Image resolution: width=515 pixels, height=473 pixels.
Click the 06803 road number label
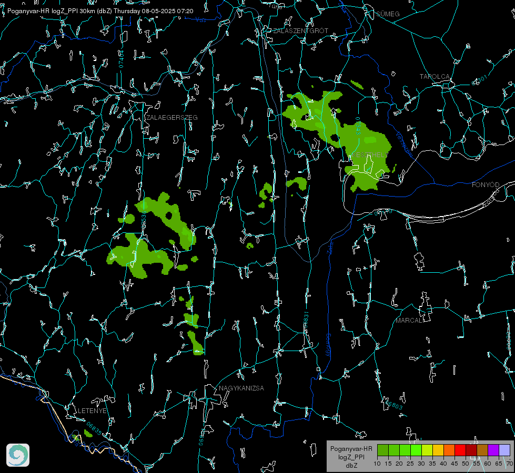[x=393, y=404]
